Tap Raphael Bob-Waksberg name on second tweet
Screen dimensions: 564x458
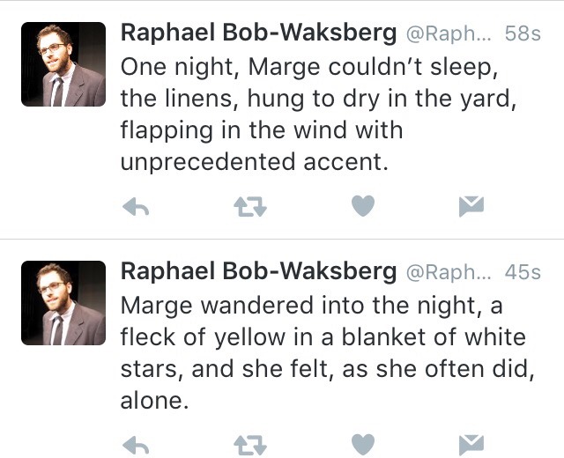coord(257,271)
